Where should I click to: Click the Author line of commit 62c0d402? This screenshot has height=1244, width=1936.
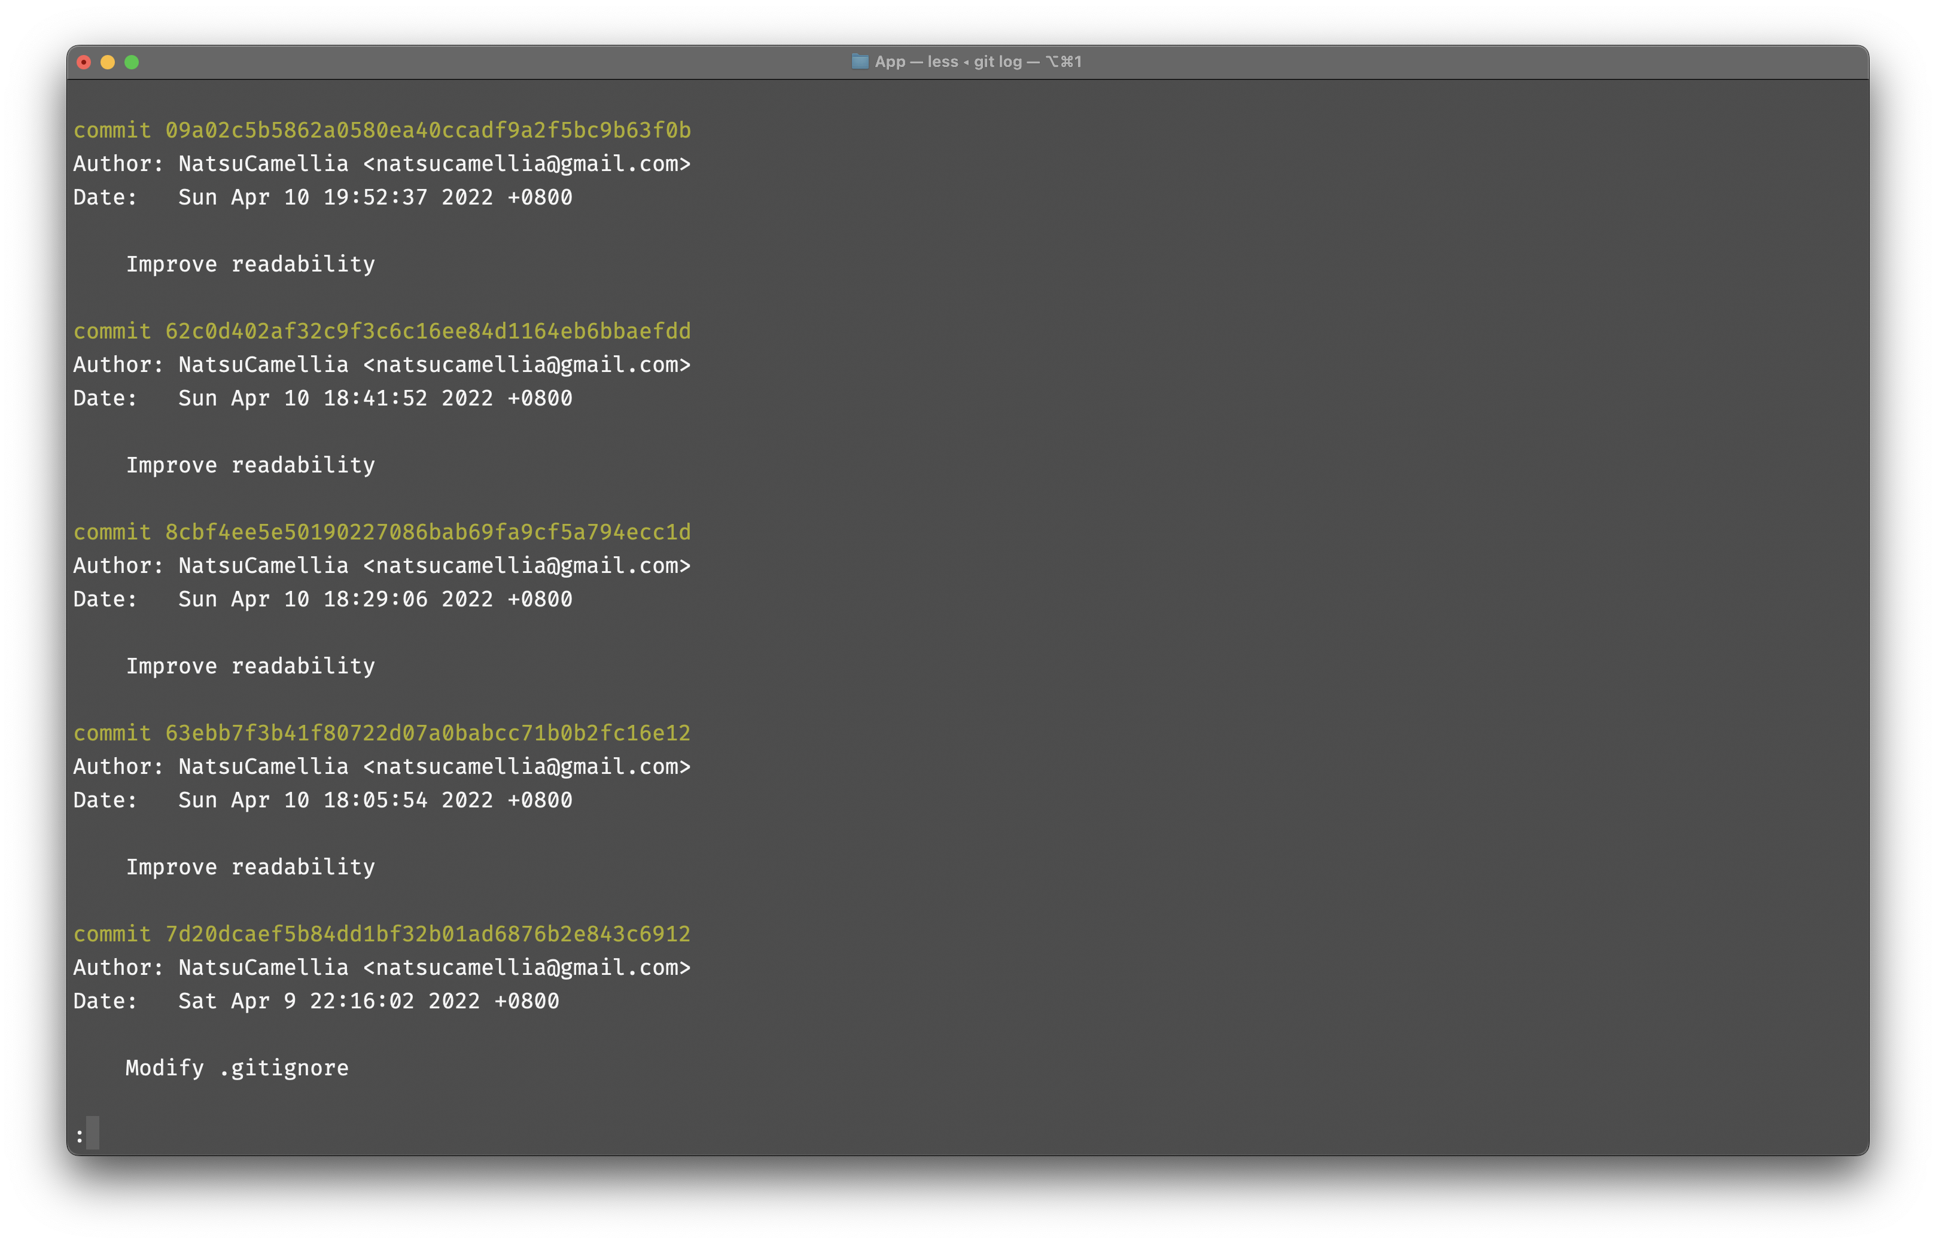click(382, 365)
